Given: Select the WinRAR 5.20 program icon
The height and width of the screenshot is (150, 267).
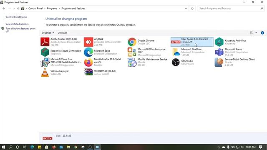Looking at the screenshot, I should click(x=88, y=72).
